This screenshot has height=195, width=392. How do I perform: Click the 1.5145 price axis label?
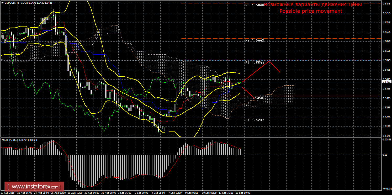pos(387,136)
